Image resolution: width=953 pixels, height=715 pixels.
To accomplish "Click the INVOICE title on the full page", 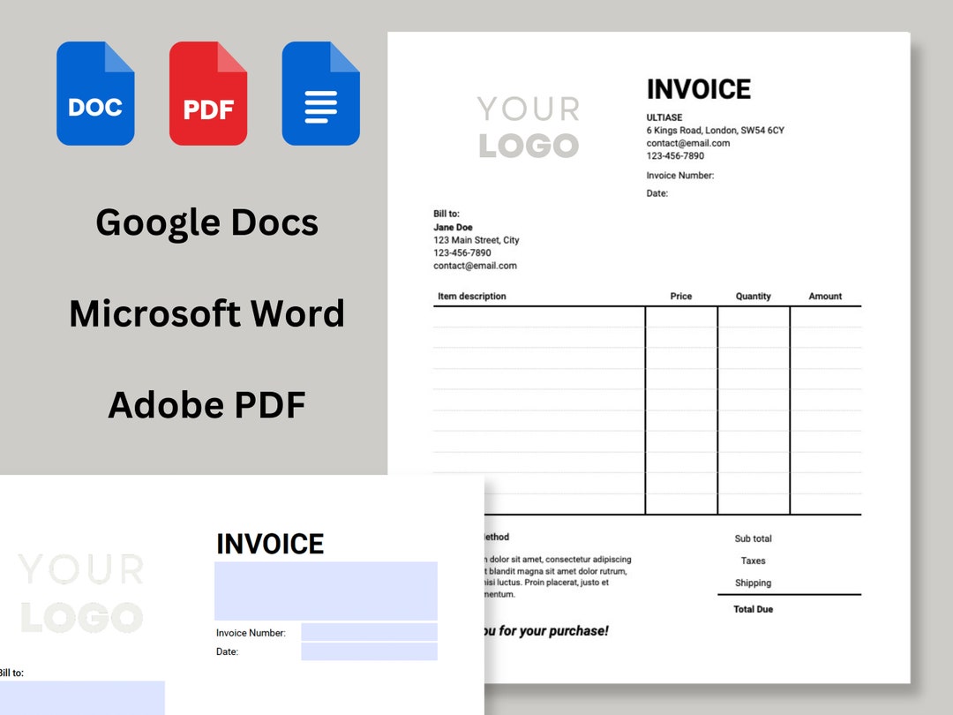I will [x=698, y=89].
